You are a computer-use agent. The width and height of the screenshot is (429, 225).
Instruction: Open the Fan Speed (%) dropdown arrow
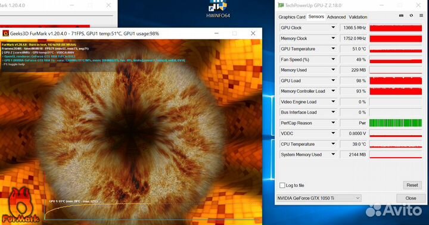tap(333, 60)
